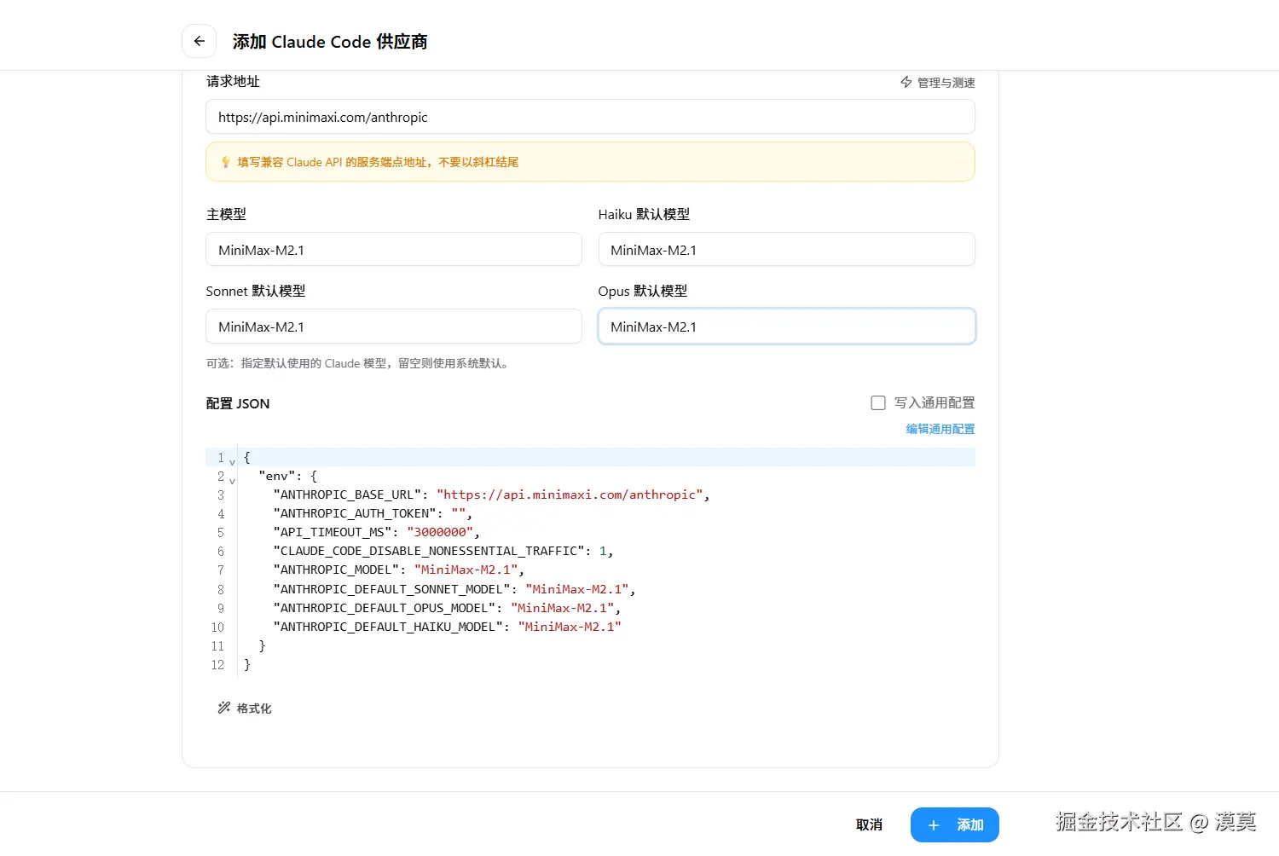This screenshot has height=856, width=1279.
Task: Click the lightbulb hint icon
Action: coord(226,162)
